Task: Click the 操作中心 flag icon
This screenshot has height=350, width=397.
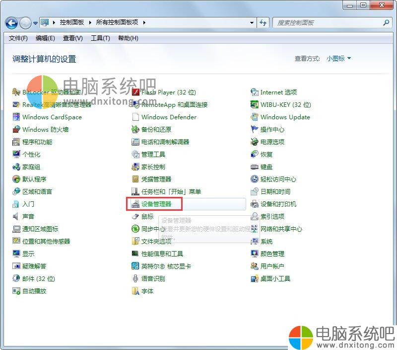Action: 255,129
